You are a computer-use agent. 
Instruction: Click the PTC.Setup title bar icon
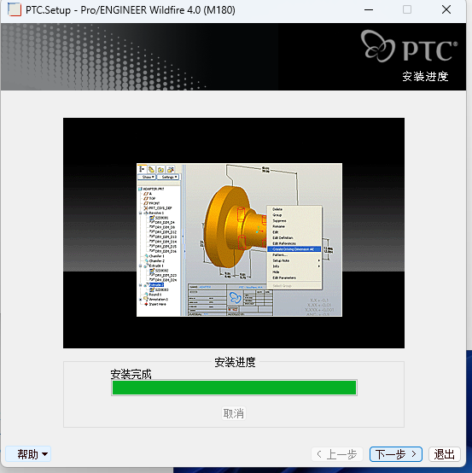pos(15,9)
